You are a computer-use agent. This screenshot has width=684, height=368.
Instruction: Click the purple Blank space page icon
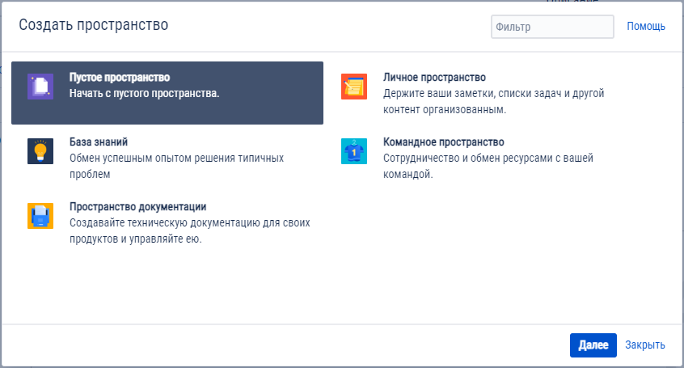[40, 86]
